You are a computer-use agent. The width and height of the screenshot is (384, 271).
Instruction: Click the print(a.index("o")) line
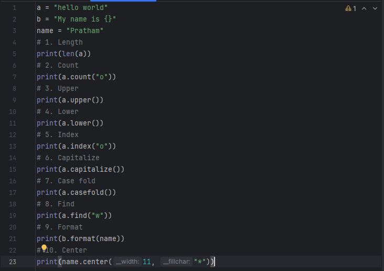(76, 146)
